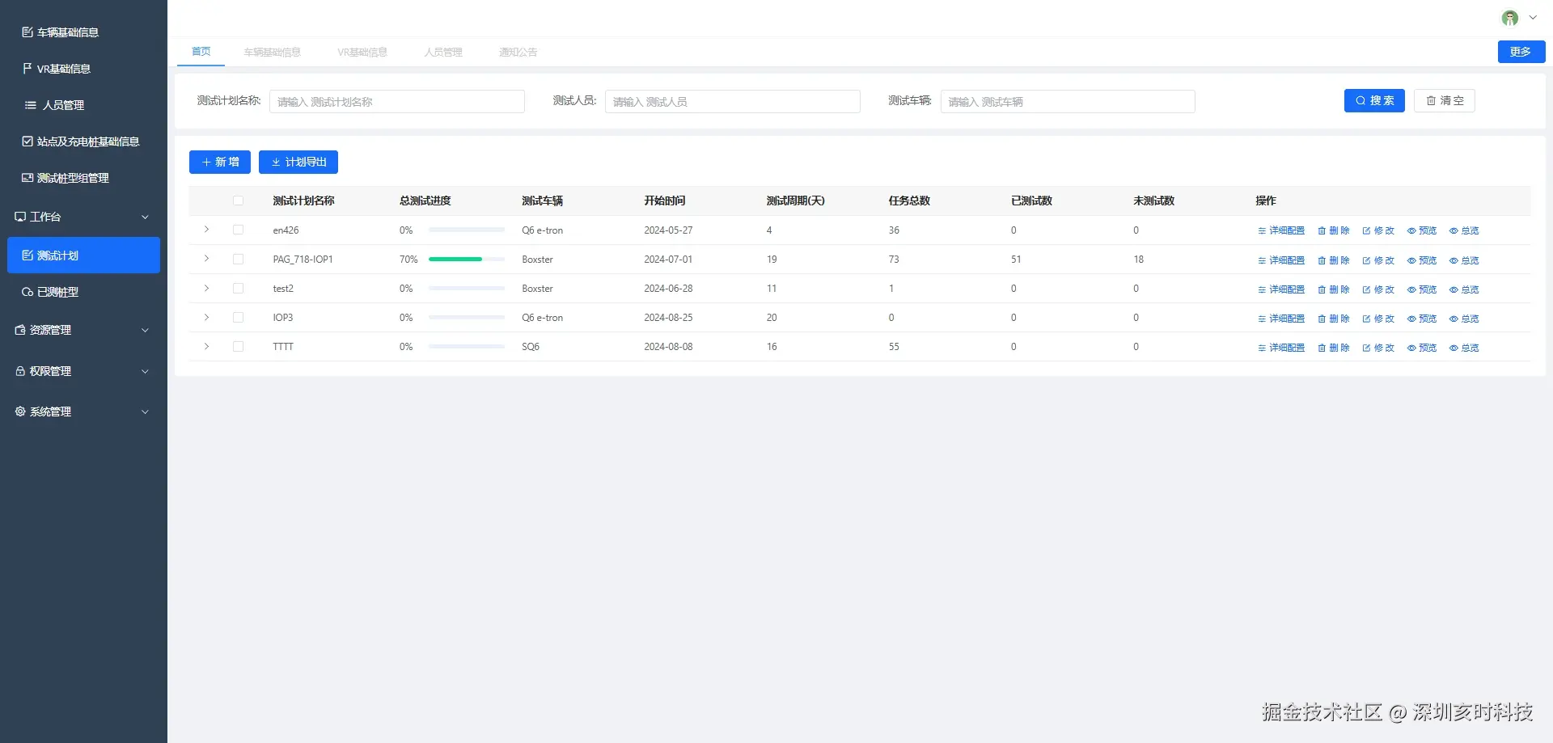Focus the 测试车辆 input field
The width and height of the screenshot is (1553, 743).
[1068, 101]
